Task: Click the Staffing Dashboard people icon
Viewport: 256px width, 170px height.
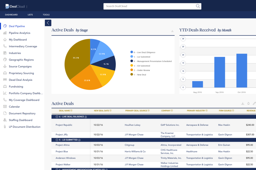Action: 5,120
